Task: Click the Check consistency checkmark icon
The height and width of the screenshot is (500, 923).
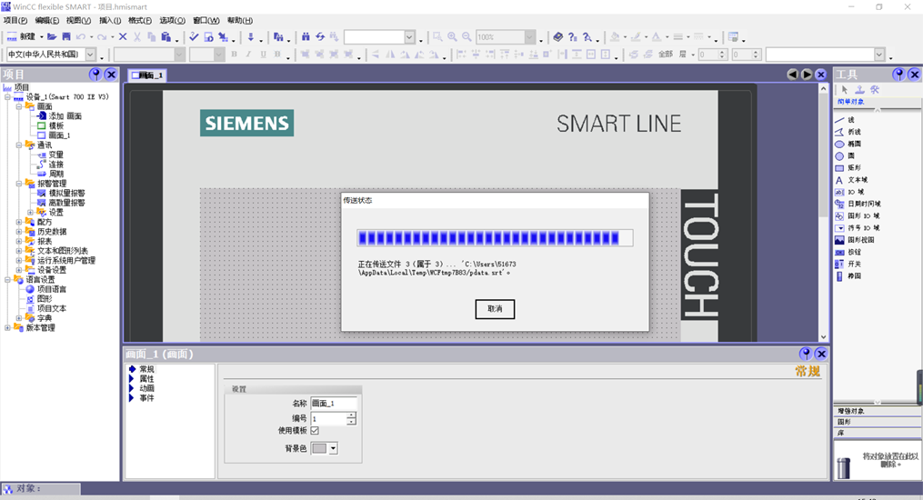Action: (x=194, y=37)
